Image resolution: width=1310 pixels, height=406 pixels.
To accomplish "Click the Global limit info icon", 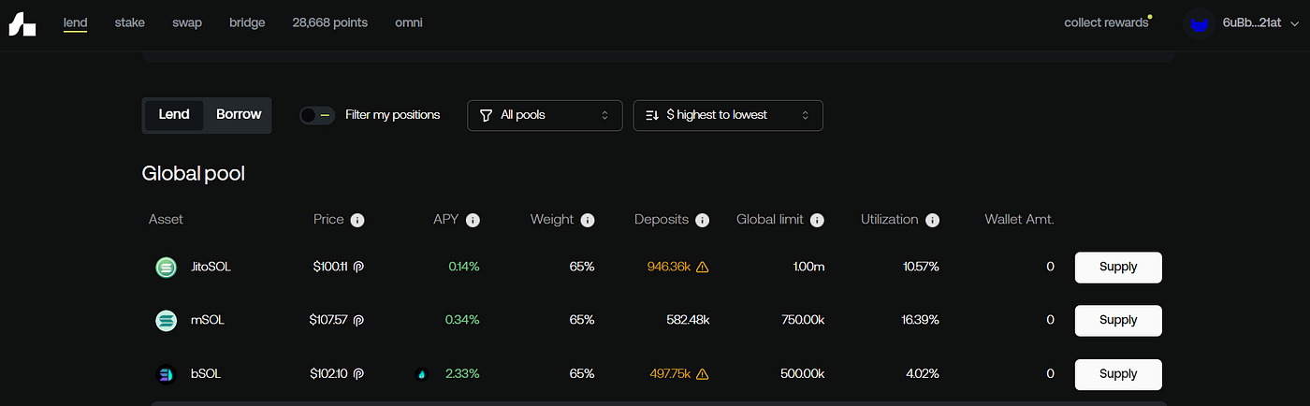I will 817,220.
